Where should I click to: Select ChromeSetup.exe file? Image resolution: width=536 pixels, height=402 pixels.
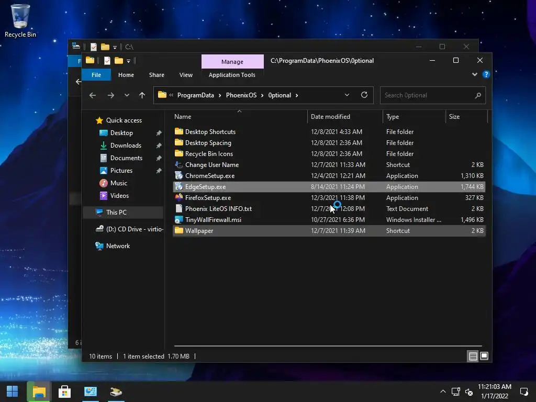click(329, 176)
